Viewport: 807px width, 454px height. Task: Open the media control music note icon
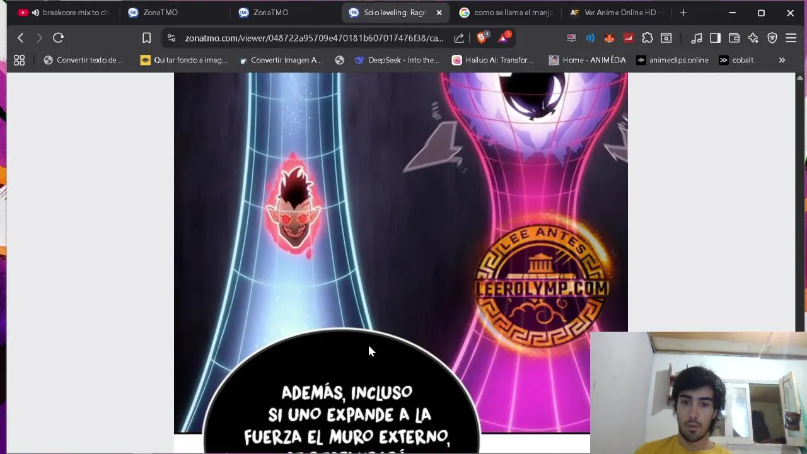(x=697, y=38)
